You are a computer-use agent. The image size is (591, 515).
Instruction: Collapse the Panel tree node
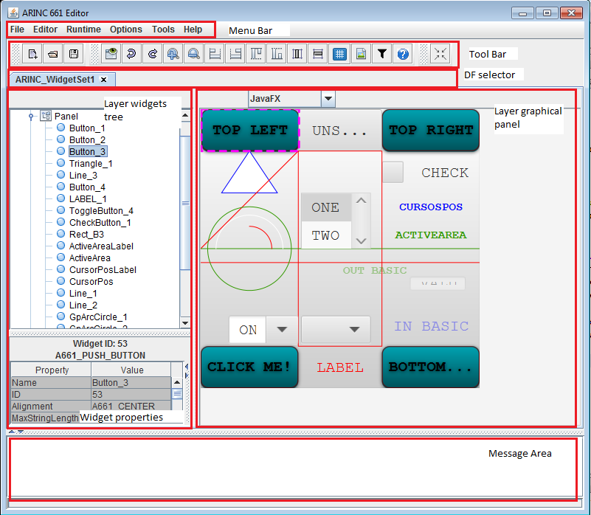30,115
